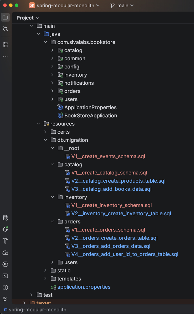The image size is (194, 314).
Task: Open the Problems tool window
Action: [5, 287]
